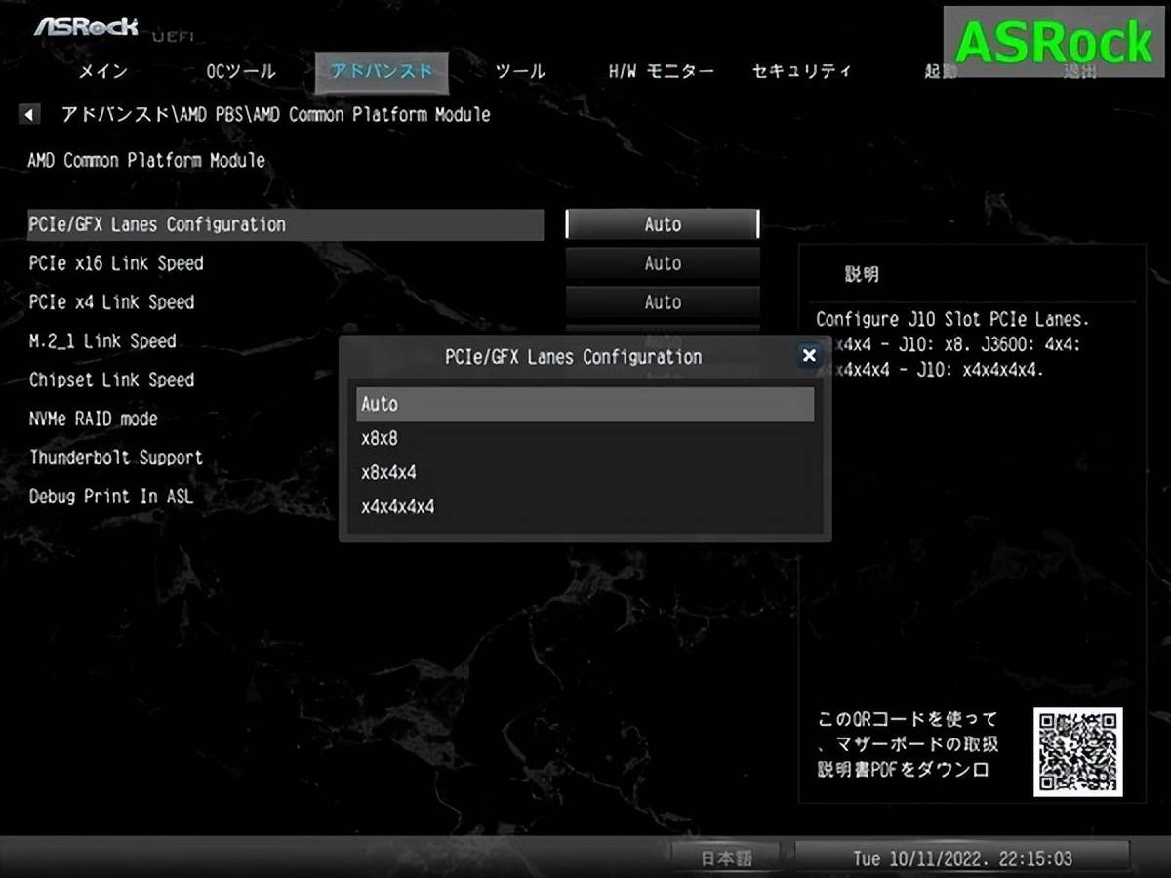Image resolution: width=1171 pixels, height=878 pixels.
Task: Close the PCIe/GFX Lanes Configuration popup
Action: point(808,356)
